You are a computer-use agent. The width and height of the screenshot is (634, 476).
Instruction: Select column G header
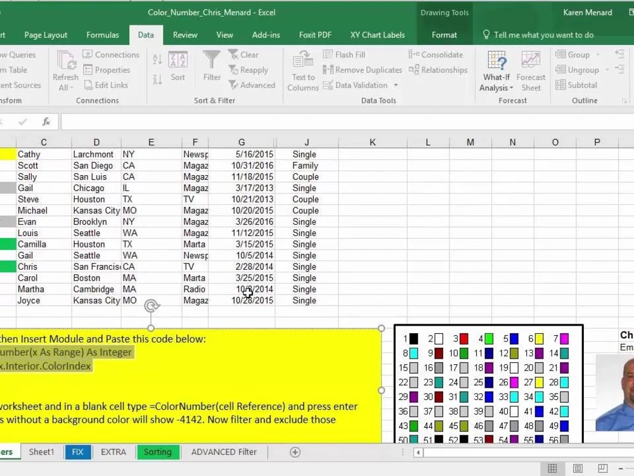coord(242,142)
